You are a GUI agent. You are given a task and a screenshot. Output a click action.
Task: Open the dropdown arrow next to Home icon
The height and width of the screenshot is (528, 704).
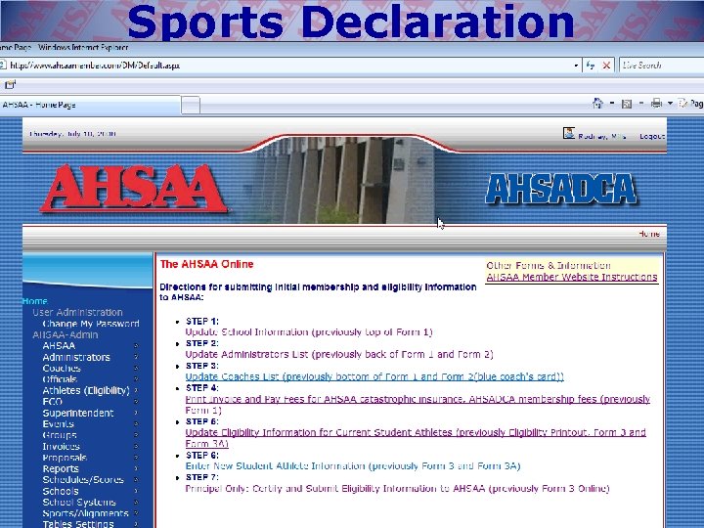612,104
